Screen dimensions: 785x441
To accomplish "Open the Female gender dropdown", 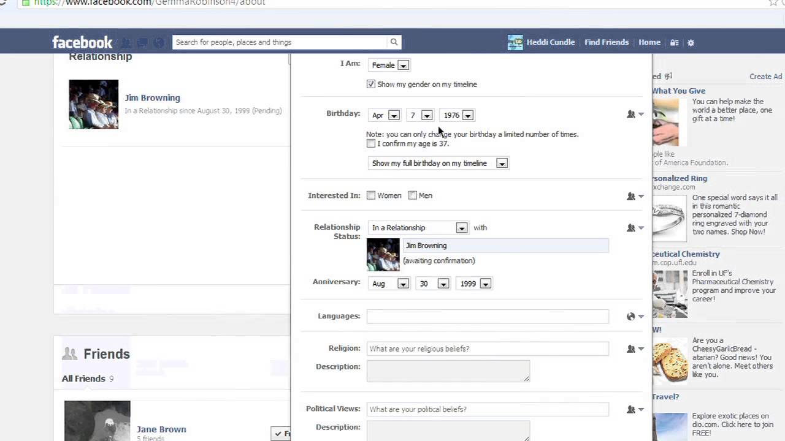I will pyautogui.click(x=389, y=65).
